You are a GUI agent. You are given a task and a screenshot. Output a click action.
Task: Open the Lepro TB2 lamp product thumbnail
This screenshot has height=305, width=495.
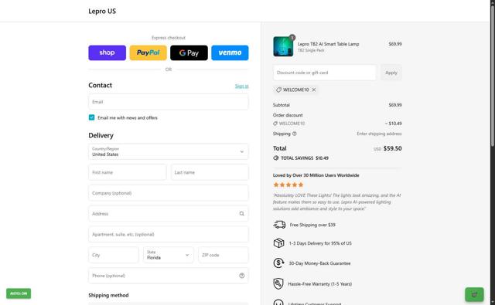click(283, 46)
